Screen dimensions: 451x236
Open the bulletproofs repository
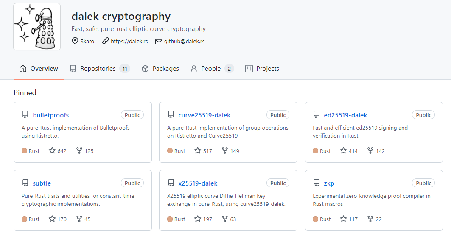(x=50, y=115)
